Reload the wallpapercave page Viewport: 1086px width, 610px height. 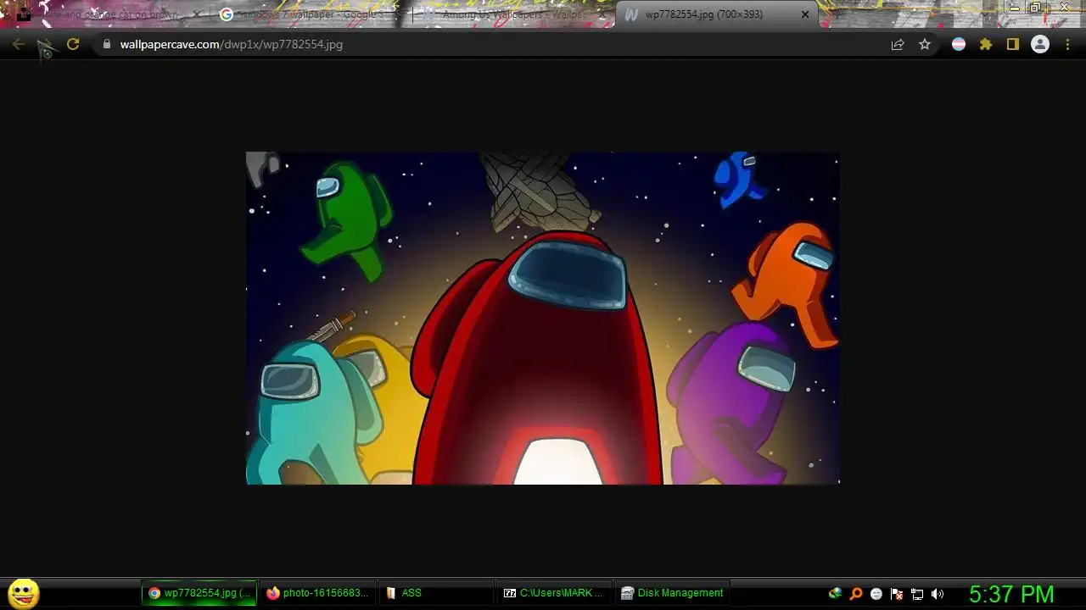tap(73, 44)
